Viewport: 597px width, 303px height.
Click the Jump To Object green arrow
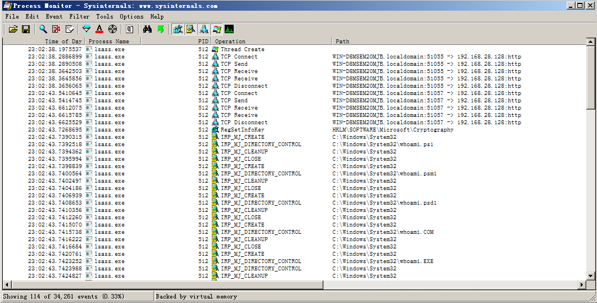[x=161, y=29]
